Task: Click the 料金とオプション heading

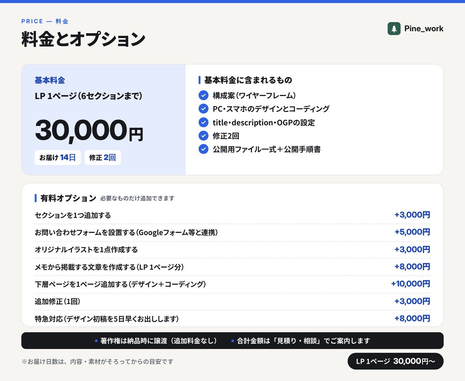Action: coord(83,39)
